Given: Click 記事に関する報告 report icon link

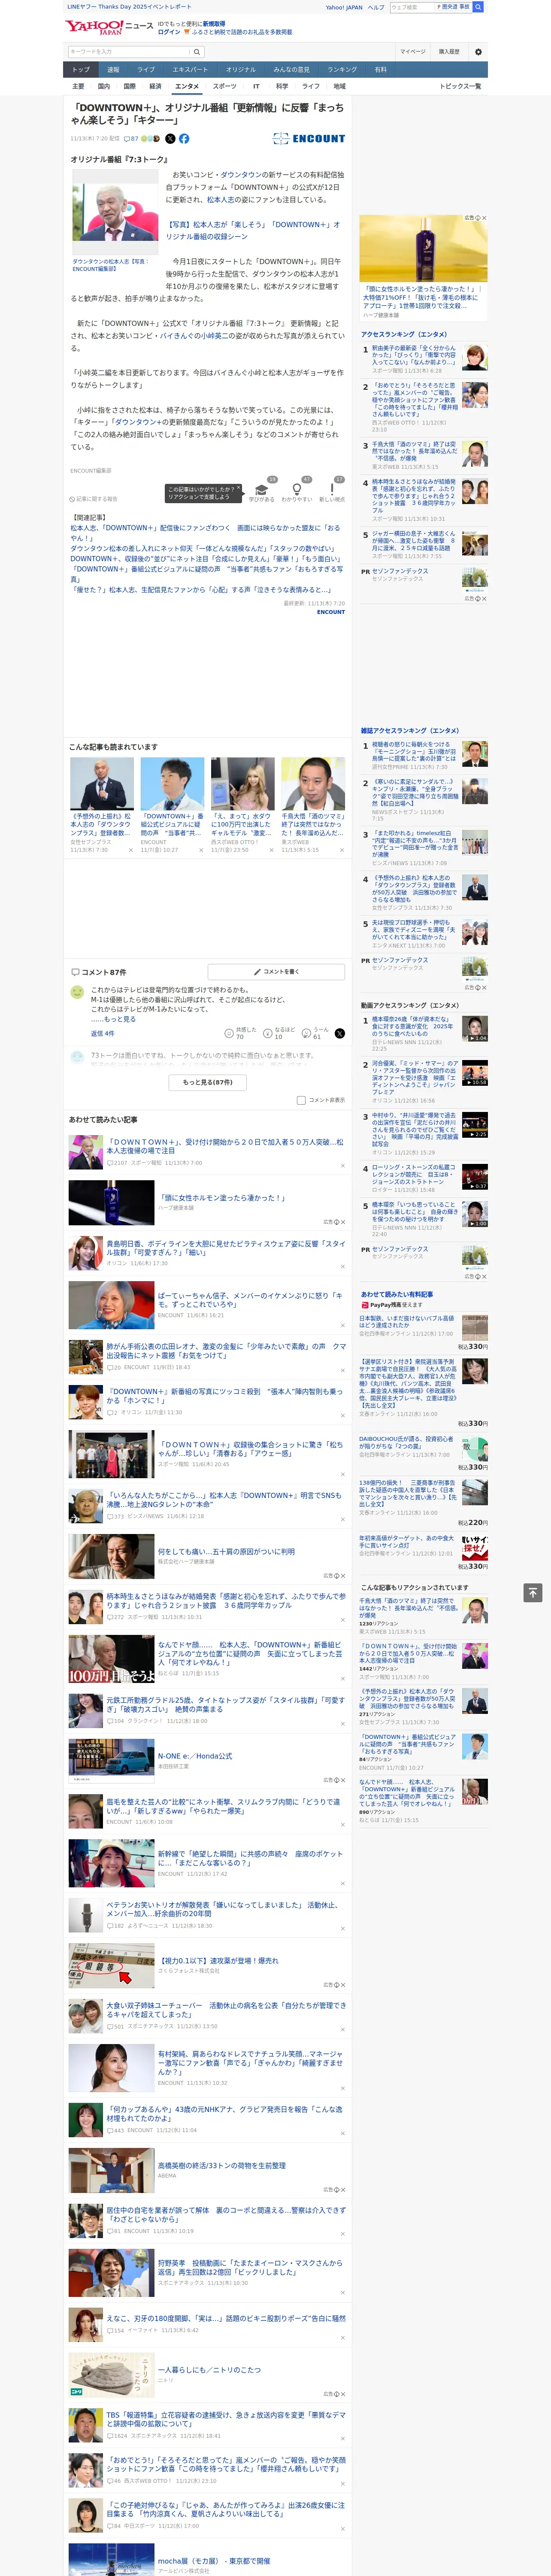Looking at the screenshot, I should click(x=93, y=499).
